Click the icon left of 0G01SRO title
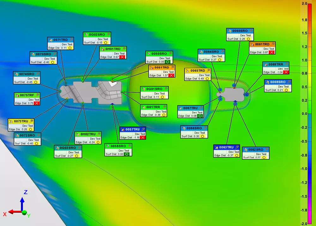Screen dimensions: 316x226 click(144, 89)
